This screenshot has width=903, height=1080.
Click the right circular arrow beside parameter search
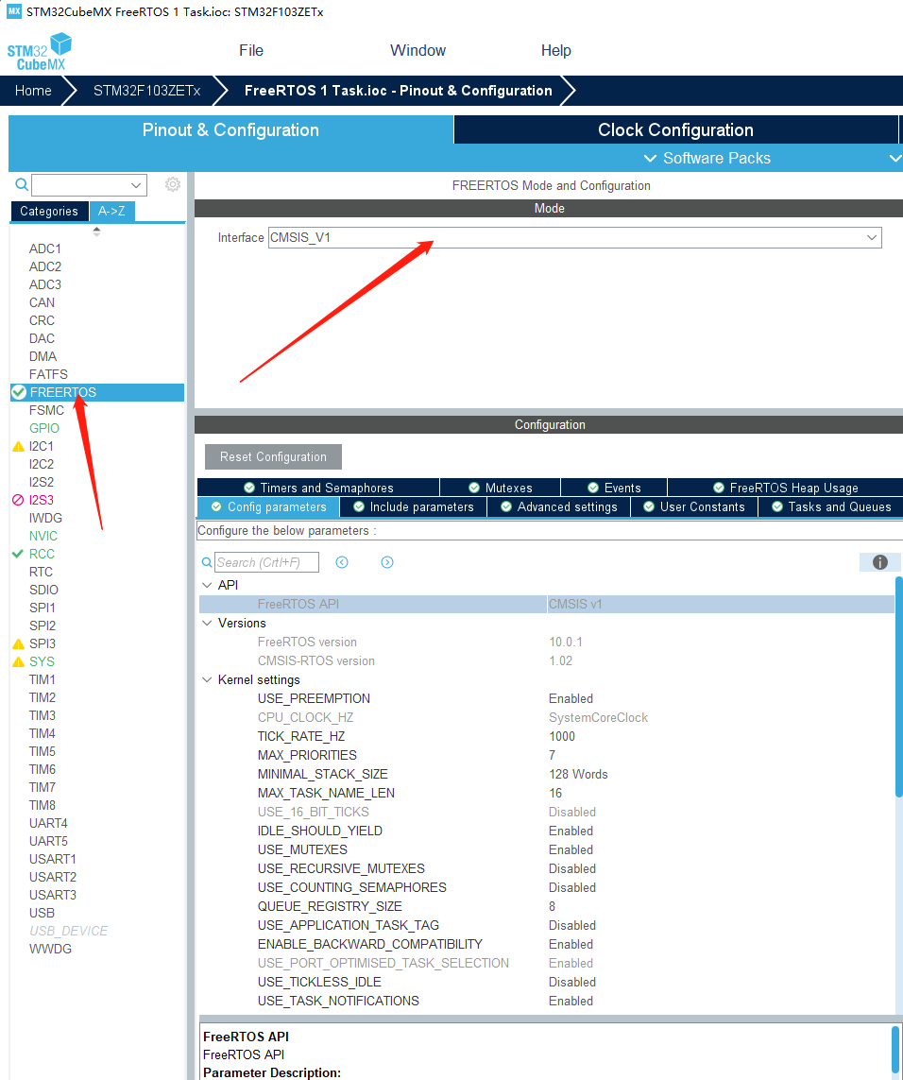tap(386, 561)
